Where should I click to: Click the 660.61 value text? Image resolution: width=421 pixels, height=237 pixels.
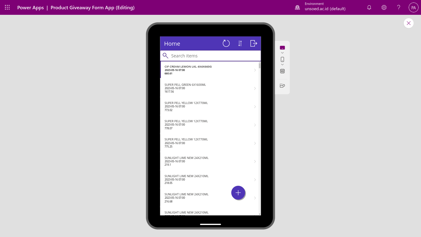point(169,73)
